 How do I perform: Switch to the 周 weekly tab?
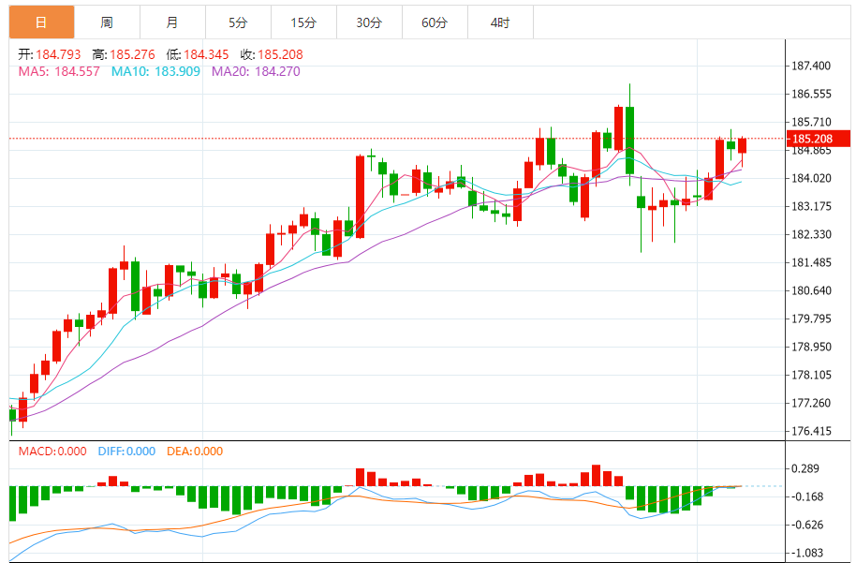tap(107, 22)
